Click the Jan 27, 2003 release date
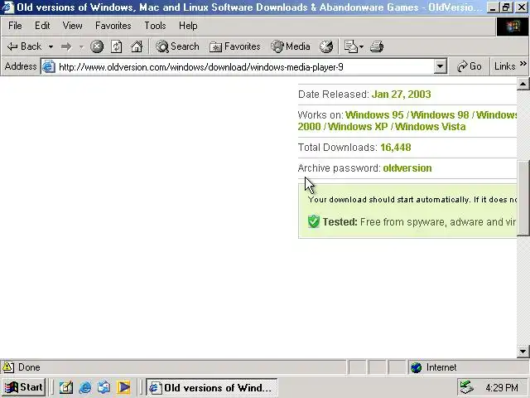 (x=401, y=94)
